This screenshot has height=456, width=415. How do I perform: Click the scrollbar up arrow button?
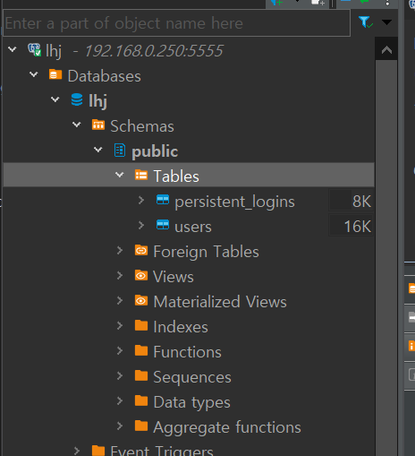click(386, 49)
